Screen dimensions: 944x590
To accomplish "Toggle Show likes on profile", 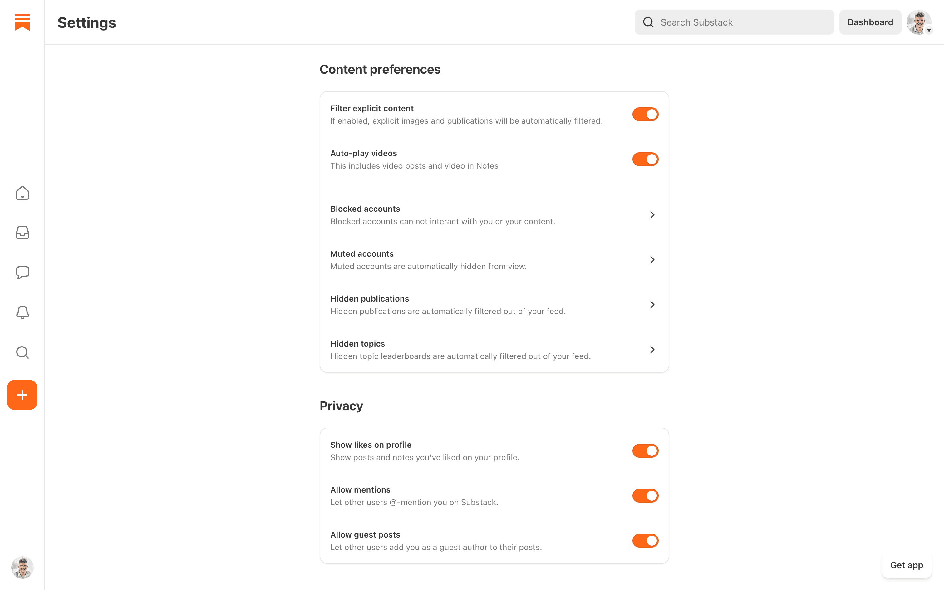I will click(x=645, y=451).
